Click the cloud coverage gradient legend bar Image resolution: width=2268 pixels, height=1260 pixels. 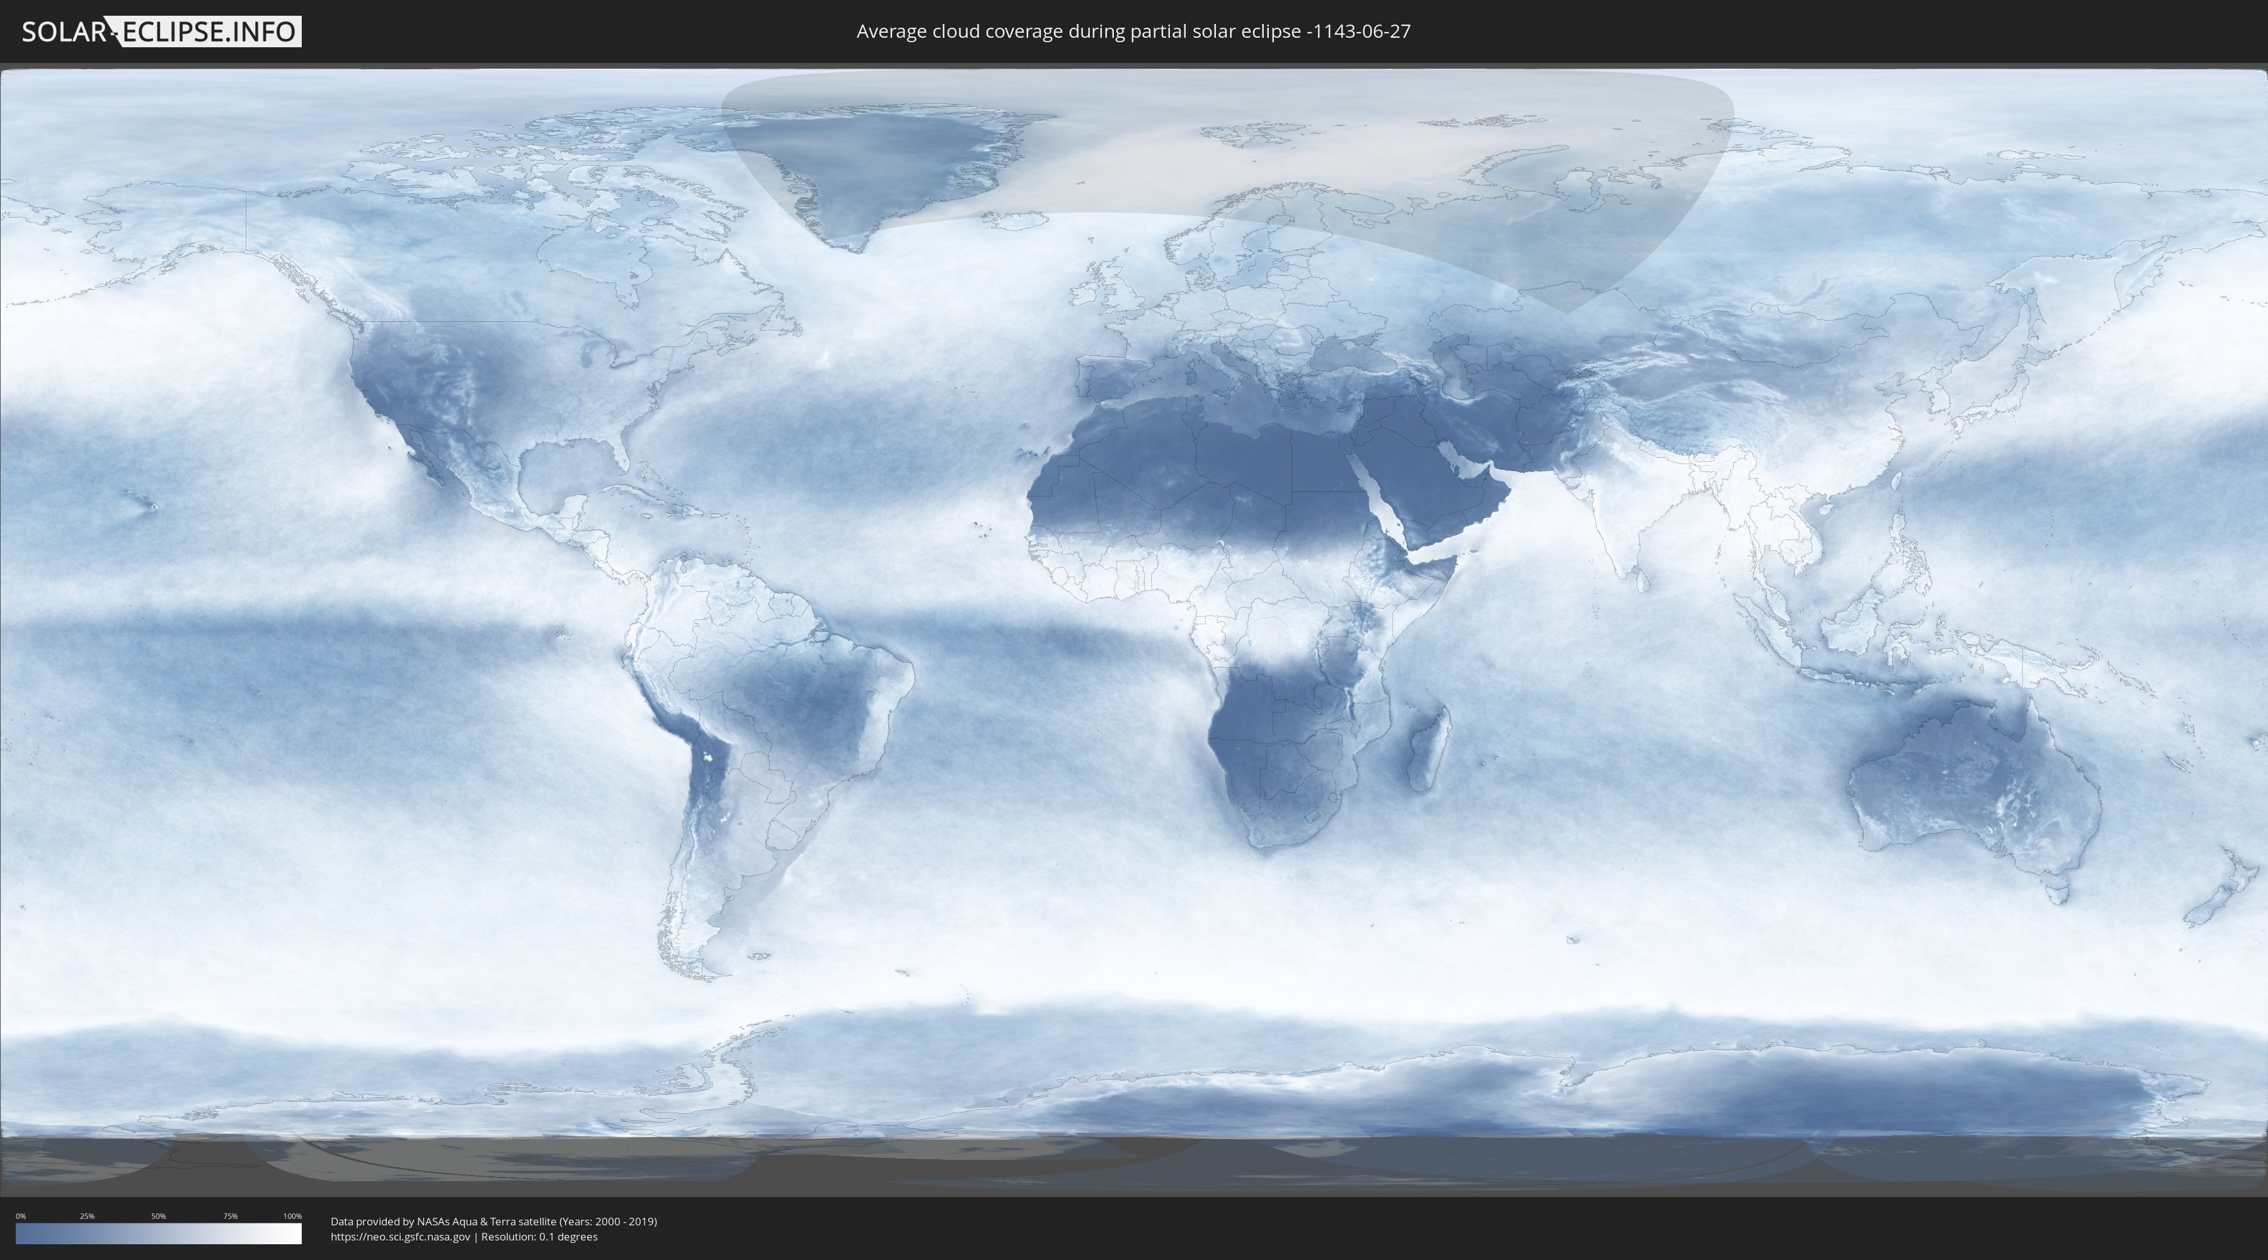point(159,1234)
